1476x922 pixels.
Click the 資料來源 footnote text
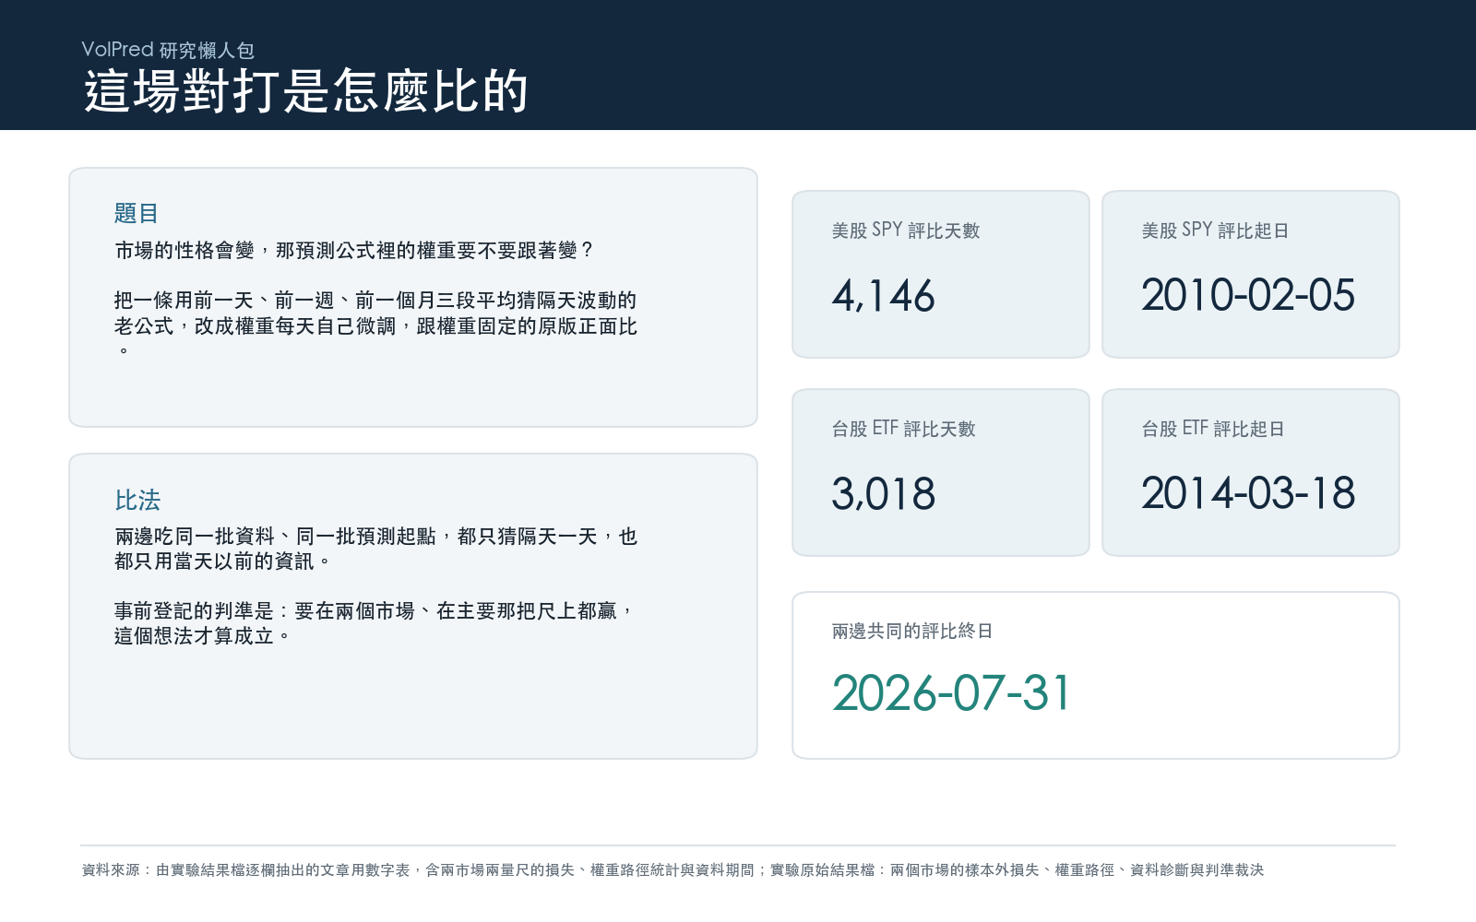point(673,869)
